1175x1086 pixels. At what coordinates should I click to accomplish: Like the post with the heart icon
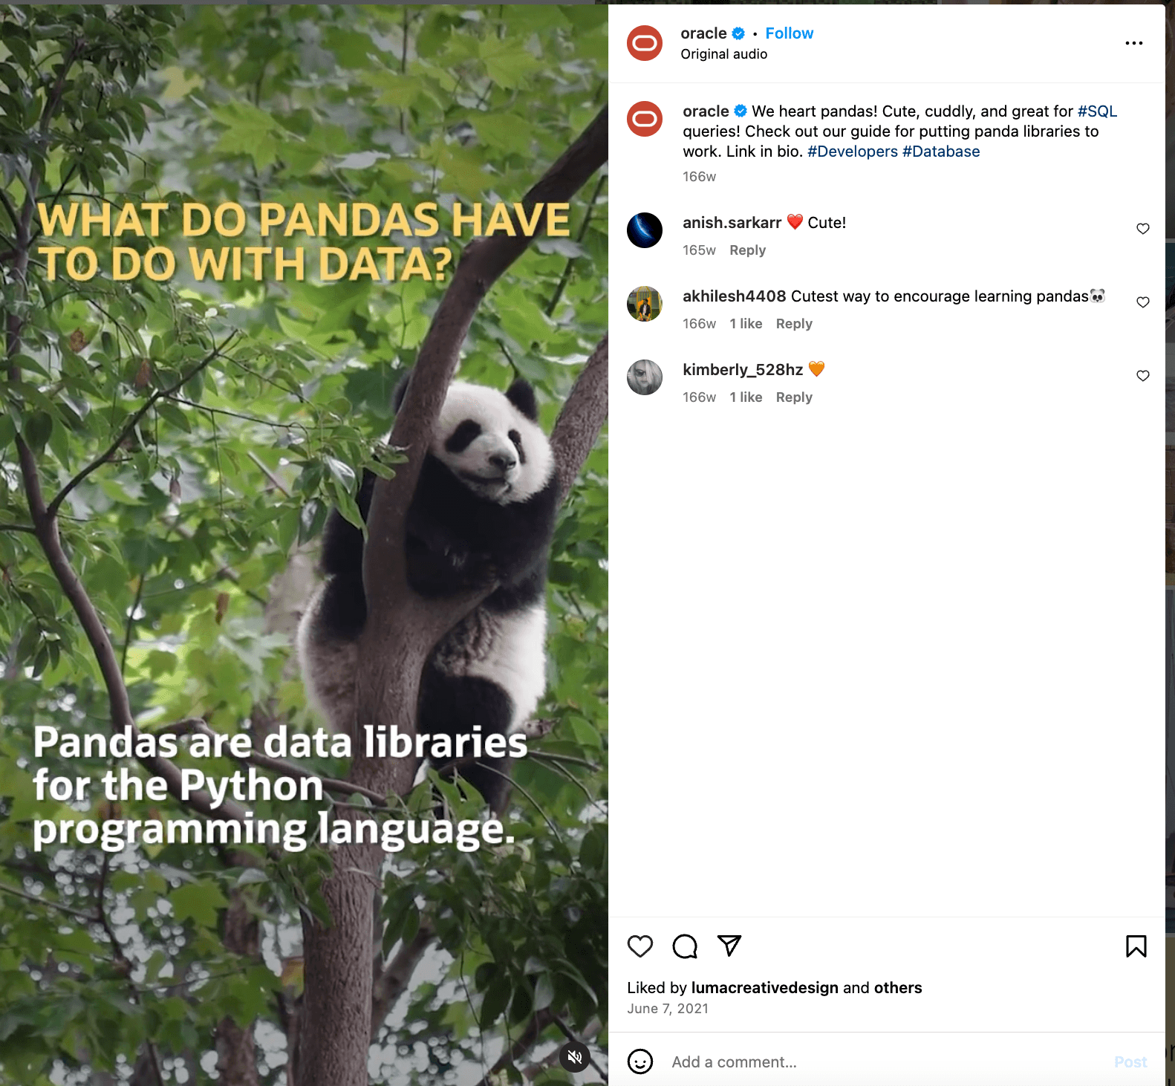click(639, 946)
